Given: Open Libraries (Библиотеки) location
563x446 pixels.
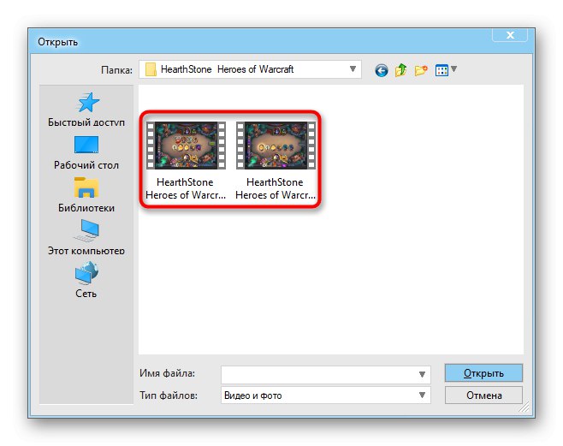Looking at the screenshot, I should (86, 195).
